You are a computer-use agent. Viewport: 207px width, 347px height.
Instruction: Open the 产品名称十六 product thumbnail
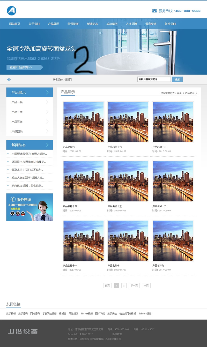click(x=128, y=122)
